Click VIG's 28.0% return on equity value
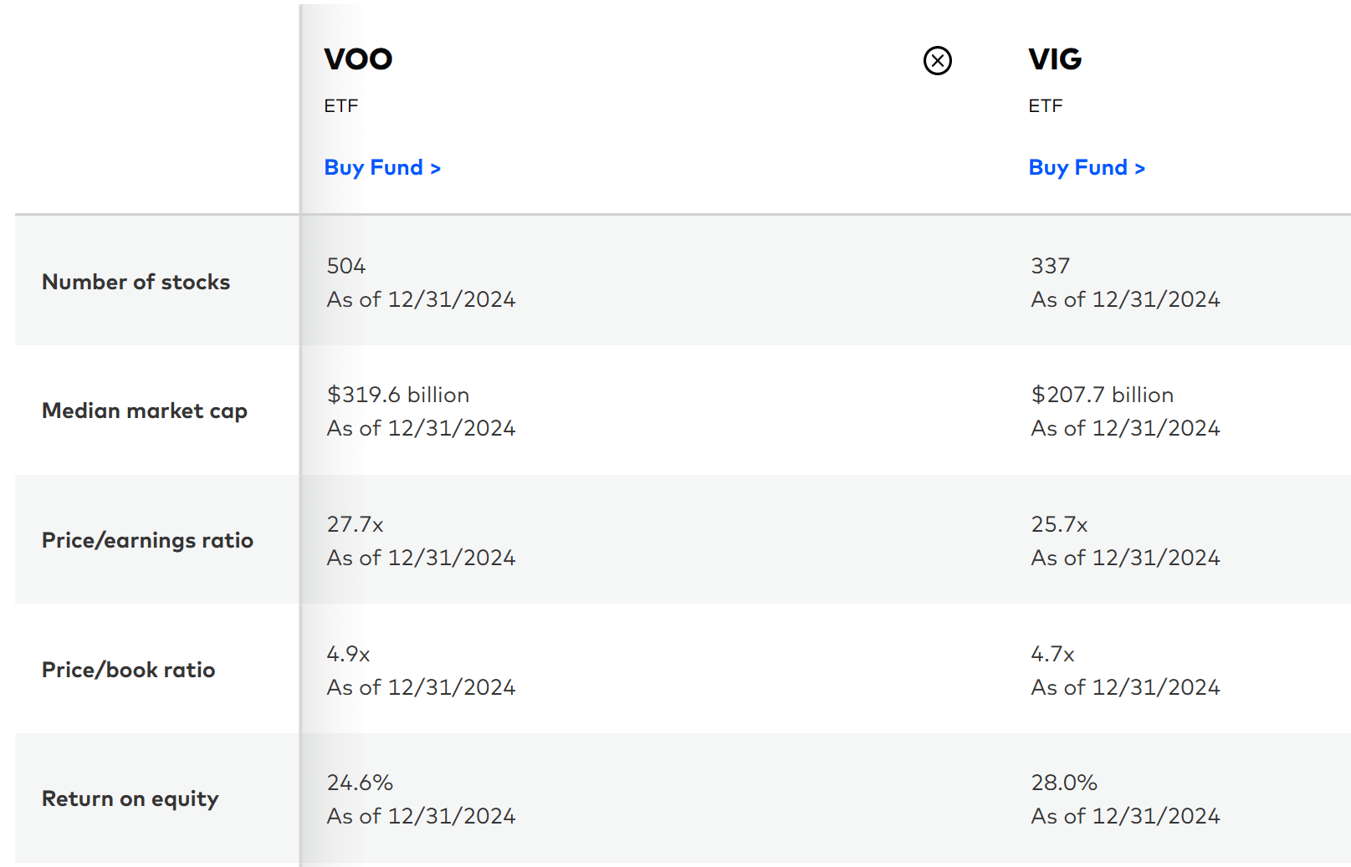1351x867 pixels. [1064, 783]
